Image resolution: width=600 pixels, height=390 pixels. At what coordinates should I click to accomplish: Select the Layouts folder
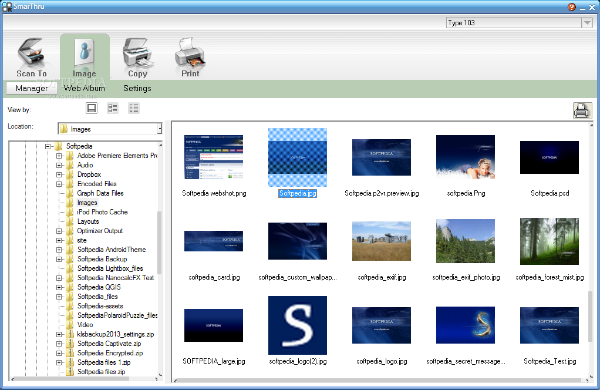coord(88,221)
